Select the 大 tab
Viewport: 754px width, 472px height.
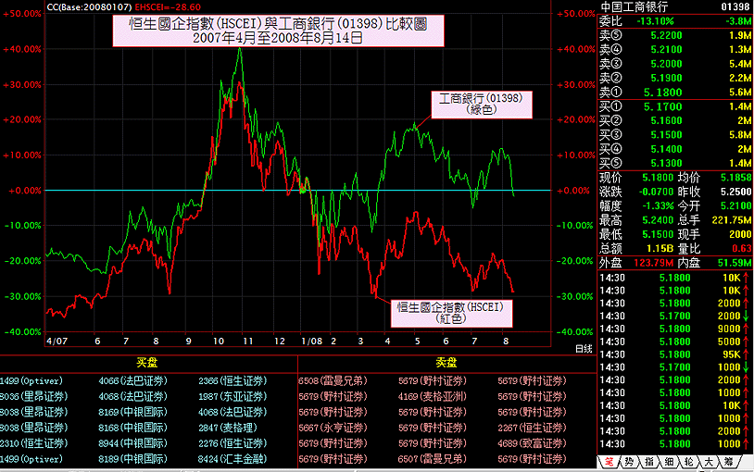pos(710,462)
